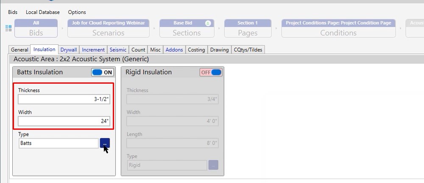This screenshot has height=183, width=424.
Task: Go to All Bids breadcrumb
Action: click(x=36, y=28)
